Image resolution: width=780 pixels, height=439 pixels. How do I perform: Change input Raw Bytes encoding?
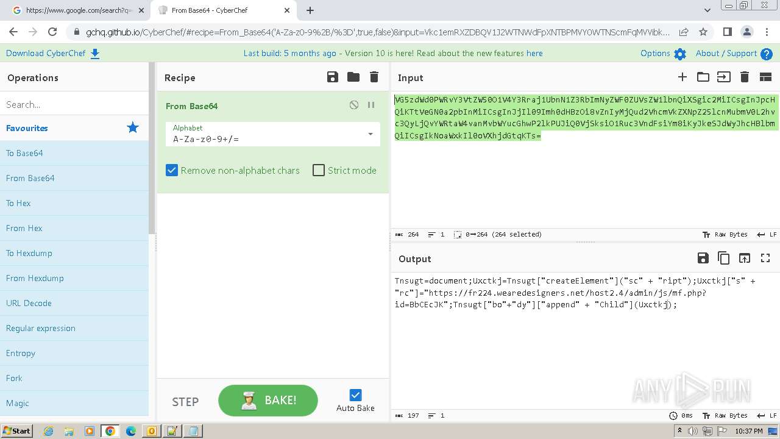(725, 234)
